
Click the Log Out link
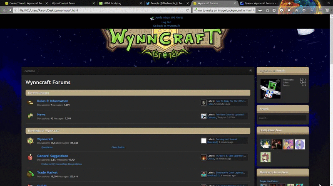[x=166, y=22]
